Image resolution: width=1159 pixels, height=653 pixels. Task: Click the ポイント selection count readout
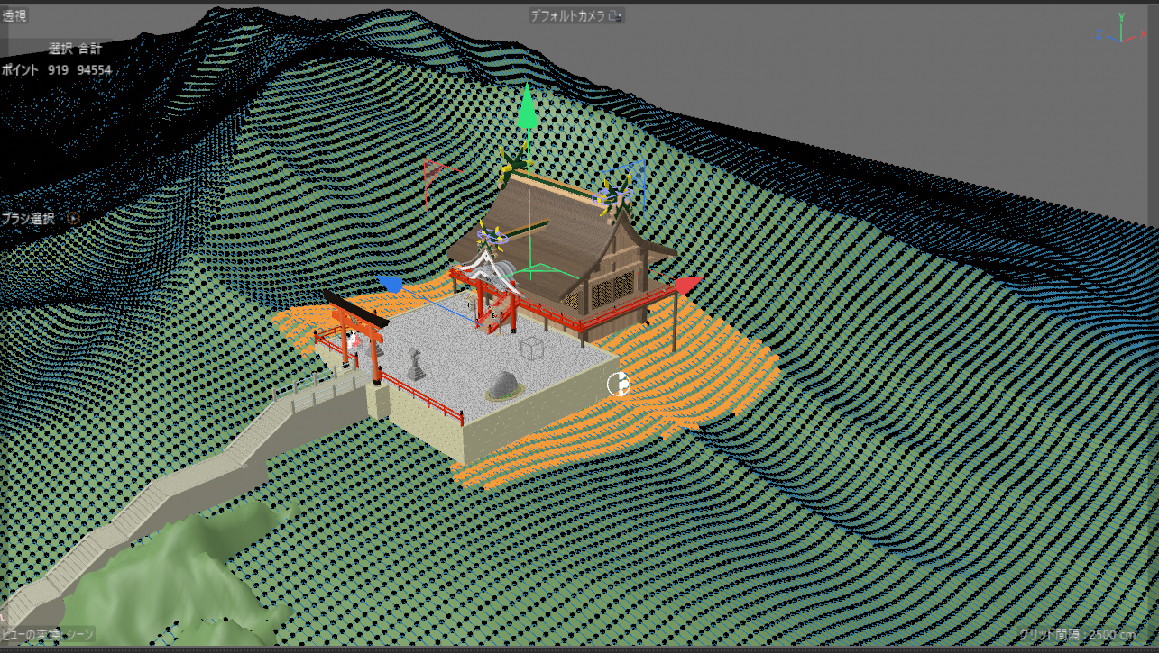(56, 70)
